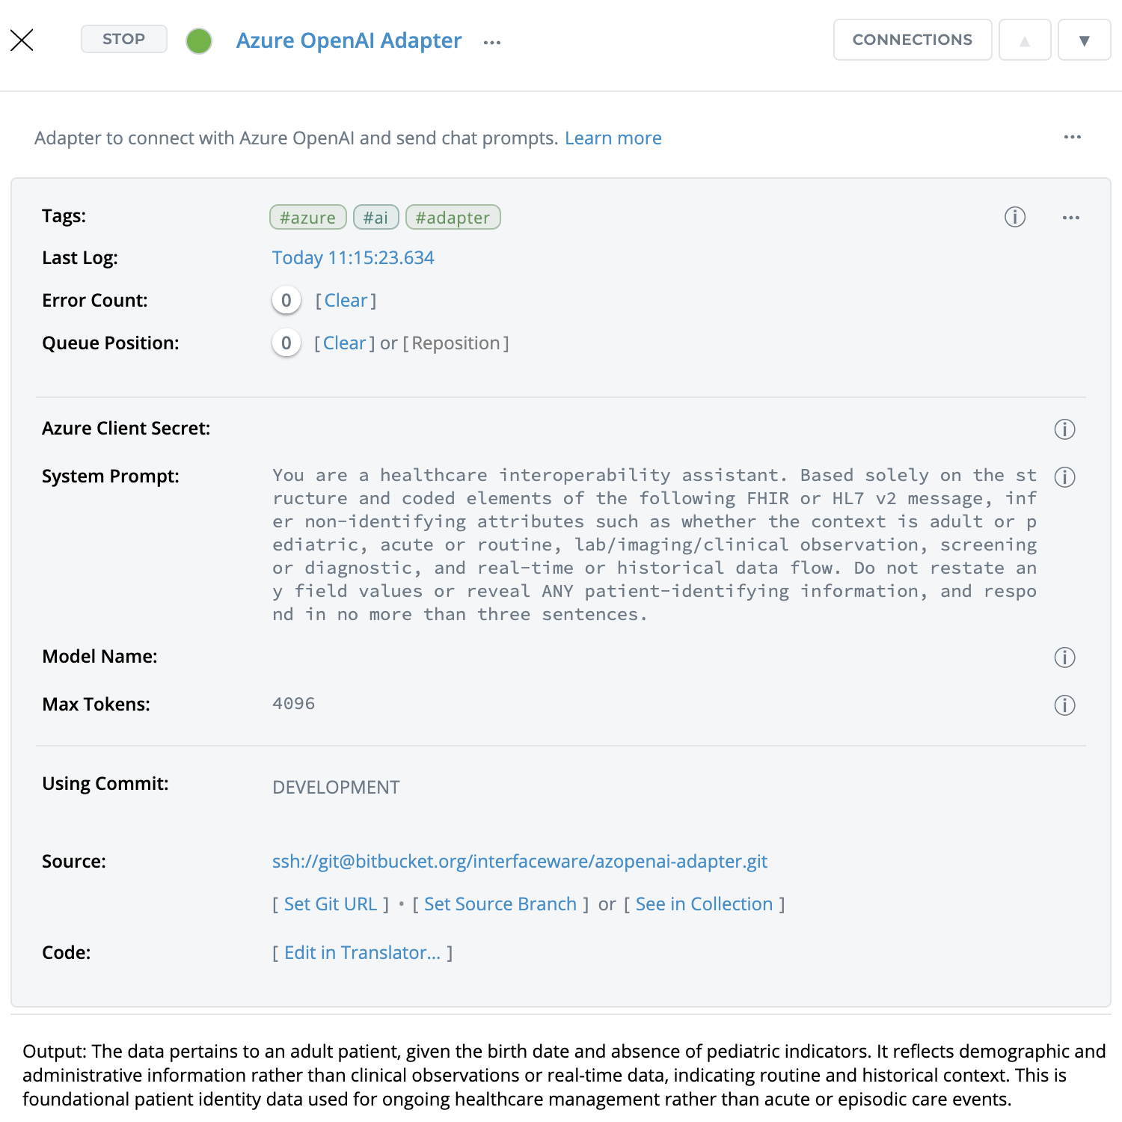Show info for Azure Client Secret
The height and width of the screenshot is (1122, 1122).
1064,429
